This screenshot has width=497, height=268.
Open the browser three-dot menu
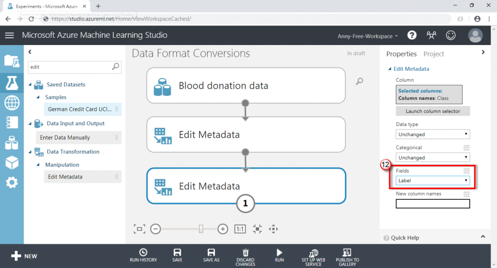coord(489,19)
